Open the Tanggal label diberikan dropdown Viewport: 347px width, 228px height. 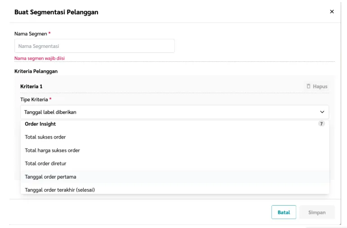[174, 112]
